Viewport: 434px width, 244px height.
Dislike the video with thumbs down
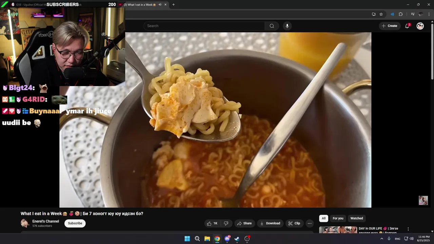226,223
